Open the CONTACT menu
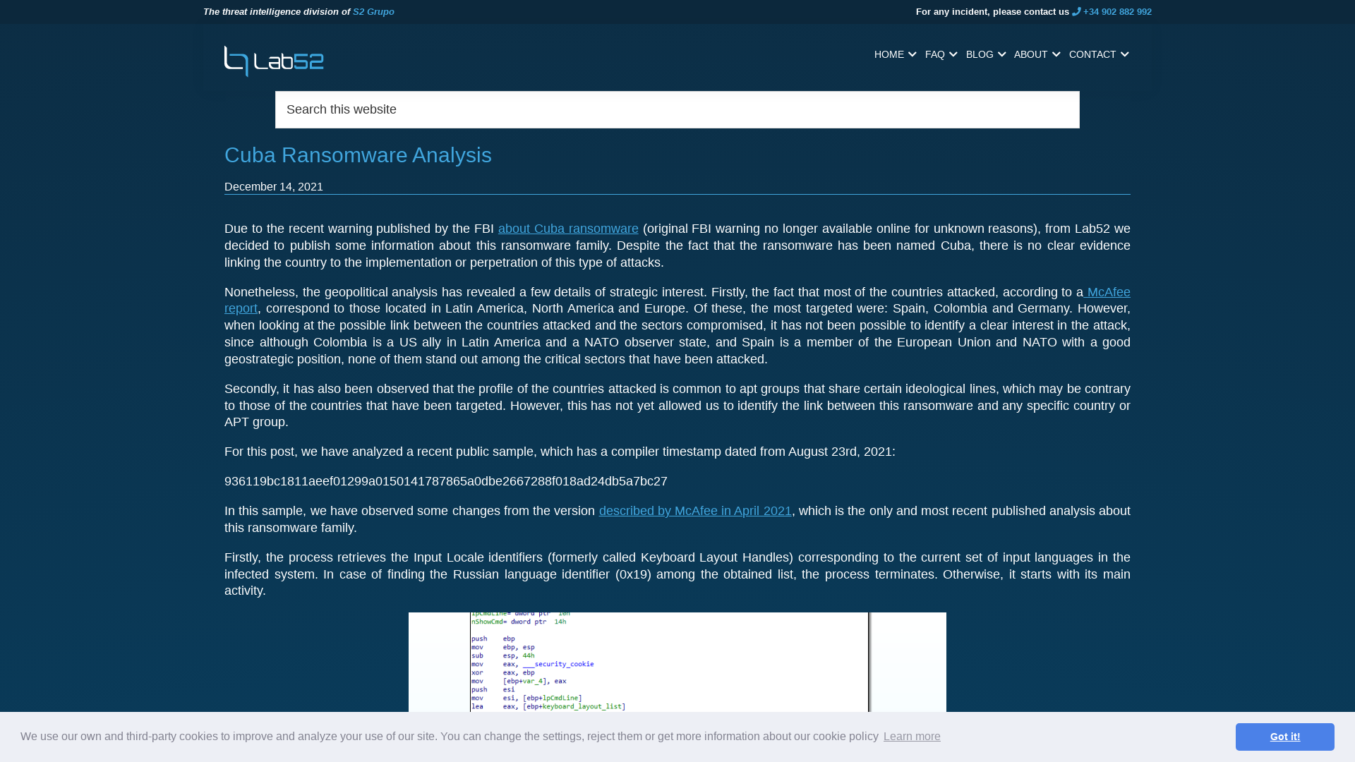The height and width of the screenshot is (762, 1355). click(1092, 54)
